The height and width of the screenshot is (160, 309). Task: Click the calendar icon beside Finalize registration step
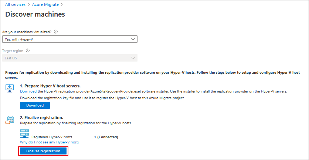[x=10, y=120]
